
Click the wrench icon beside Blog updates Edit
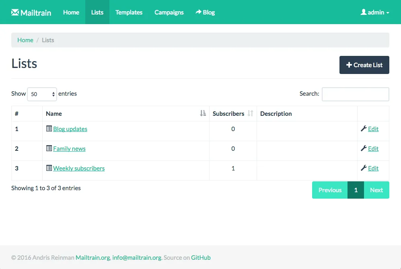point(364,129)
